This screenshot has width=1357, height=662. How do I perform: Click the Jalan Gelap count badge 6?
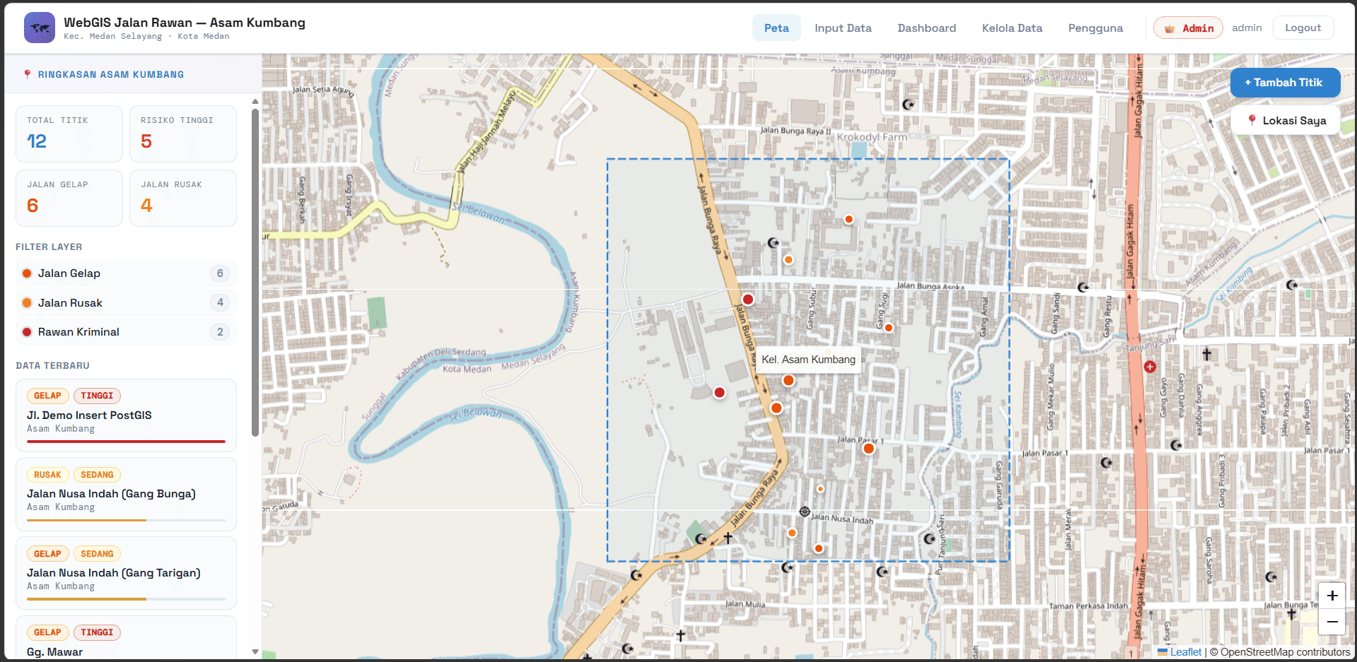[x=220, y=273]
